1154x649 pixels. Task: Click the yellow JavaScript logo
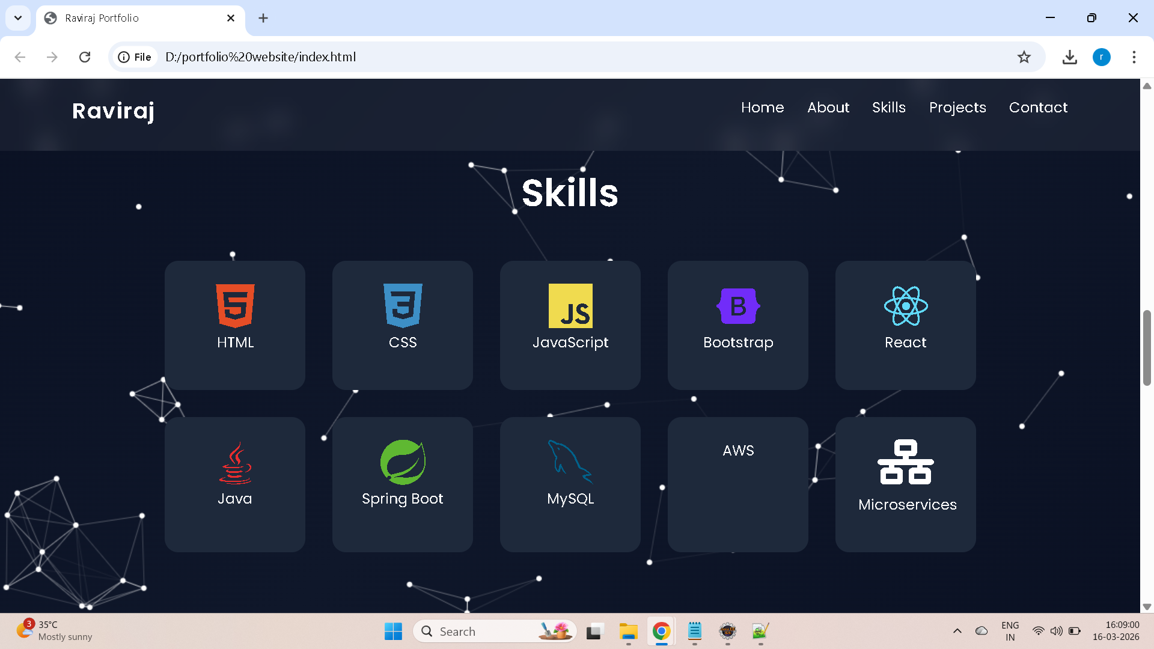570,305
